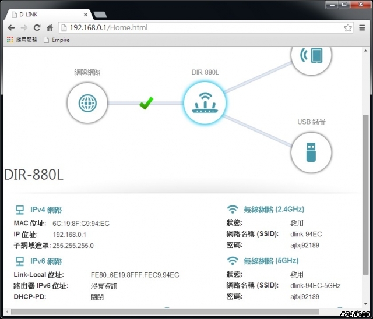Click the browser forward arrow
Viewport: 373px width, 319px height.
coord(24,28)
